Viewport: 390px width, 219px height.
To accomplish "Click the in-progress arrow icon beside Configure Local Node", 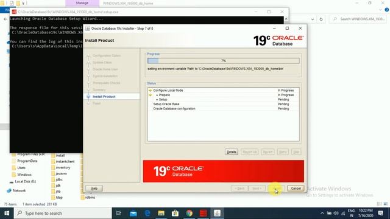I will (151, 91).
